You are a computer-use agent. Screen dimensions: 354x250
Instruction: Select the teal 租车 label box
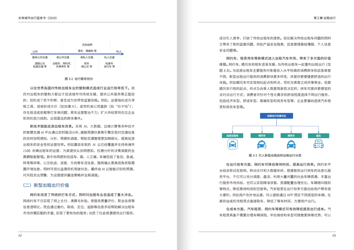(318, 136)
